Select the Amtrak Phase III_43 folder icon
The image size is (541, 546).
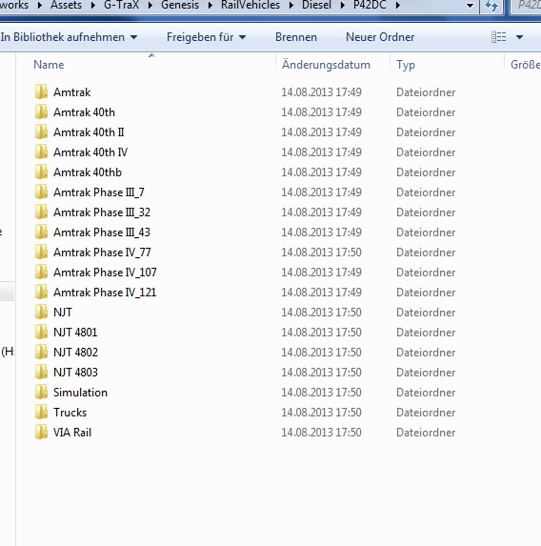[x=41, y=233]
